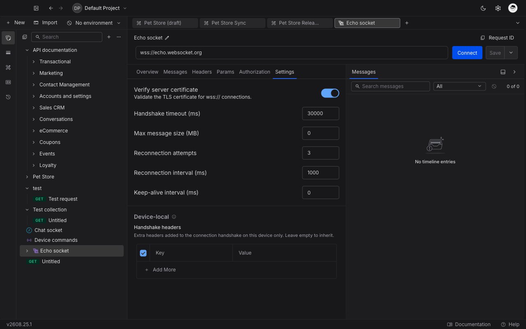Collapse Messages panel with right chevron
The width and height of the screenshot is (526, 329).
tap(514, 72)
